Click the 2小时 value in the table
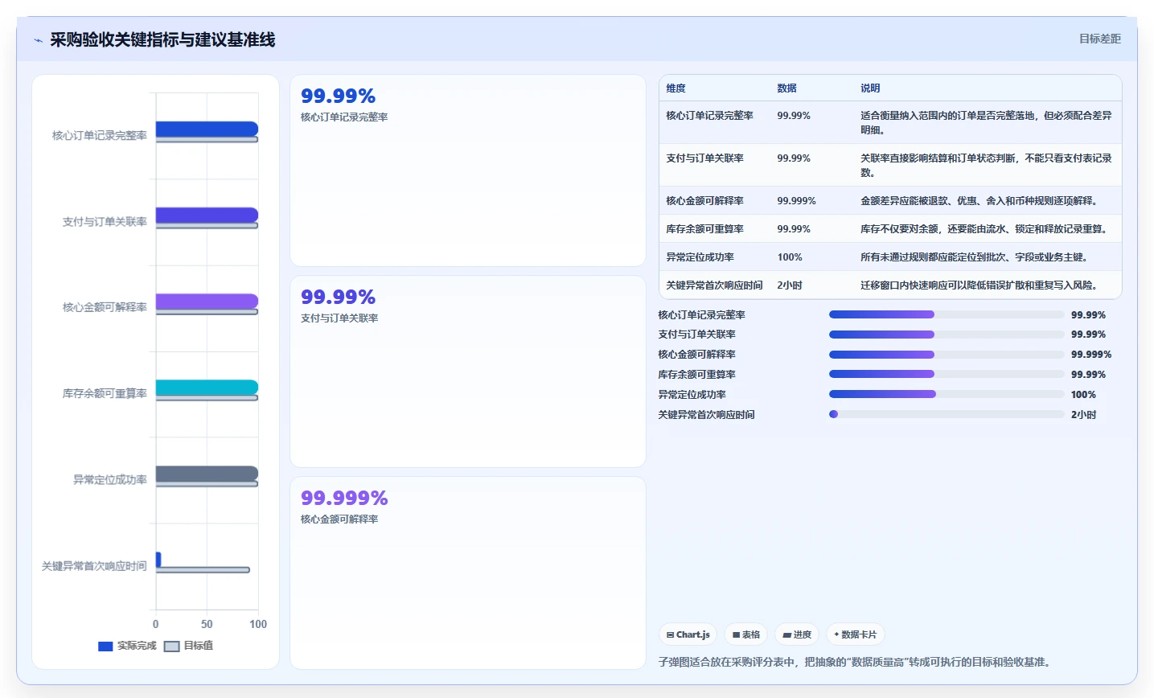This screenshot has width=1154, height=698. (790, 285)
